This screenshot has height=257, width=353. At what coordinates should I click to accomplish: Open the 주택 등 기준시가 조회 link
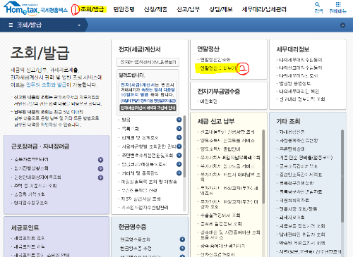[35, 186]
